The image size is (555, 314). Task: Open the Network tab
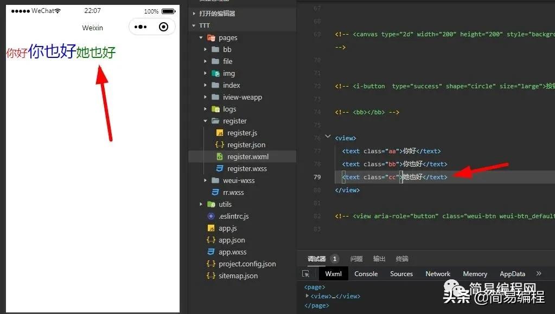438,274
